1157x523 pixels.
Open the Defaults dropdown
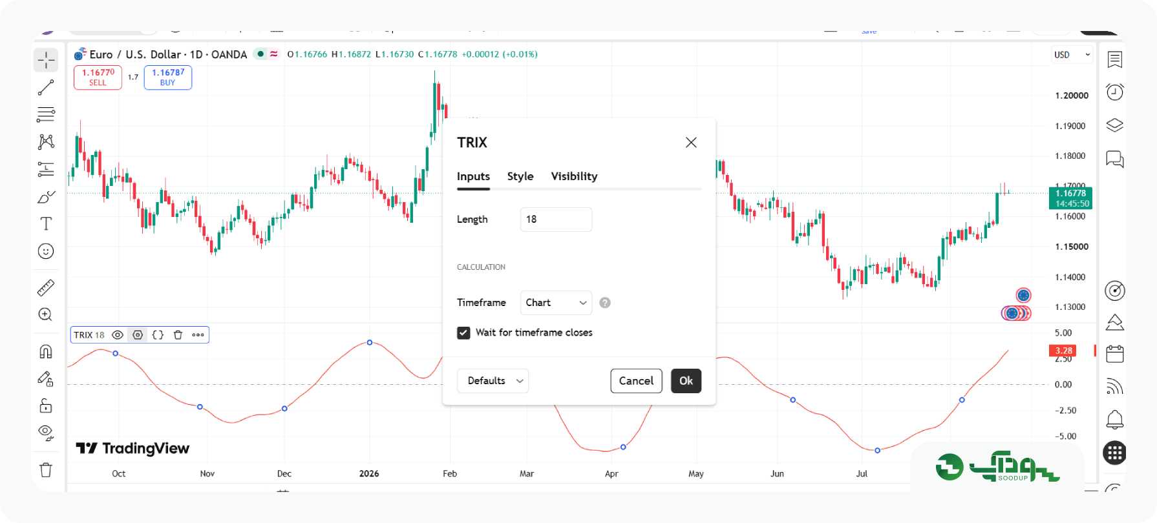pos(493,381)
